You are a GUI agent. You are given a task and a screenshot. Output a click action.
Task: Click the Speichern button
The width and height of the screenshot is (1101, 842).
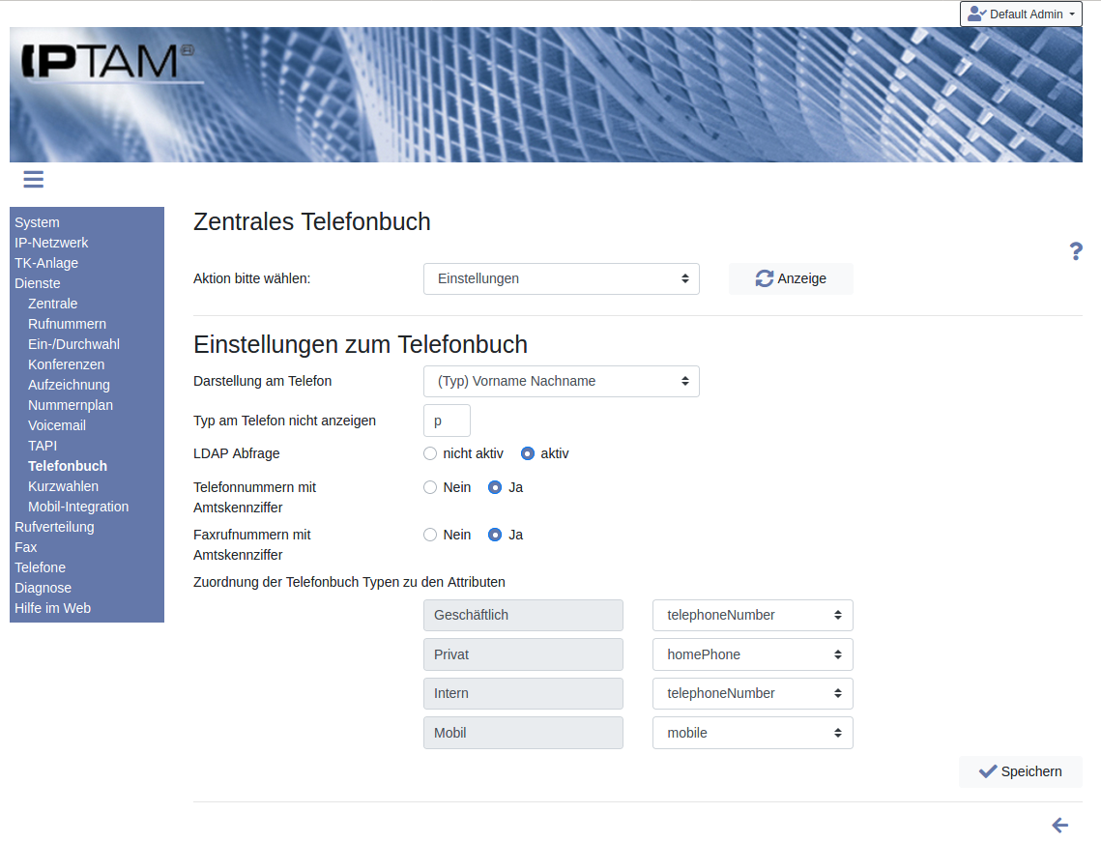[1020, 771]
